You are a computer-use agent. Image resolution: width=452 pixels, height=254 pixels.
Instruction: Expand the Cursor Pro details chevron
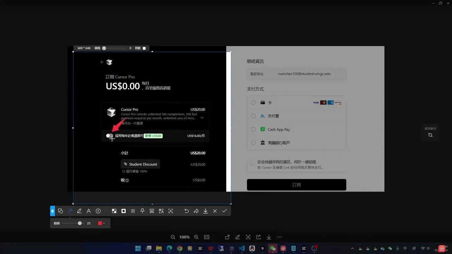pyautogui.click(x=202, y=118)
